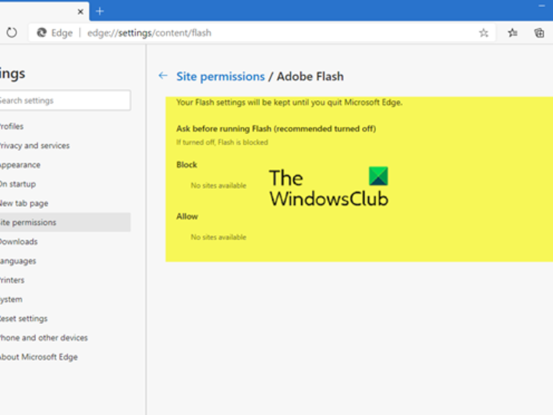Click 'No sites available' under Allow
Image resolution: width=553 pixels, height=415 pixels.
[218, 237]
